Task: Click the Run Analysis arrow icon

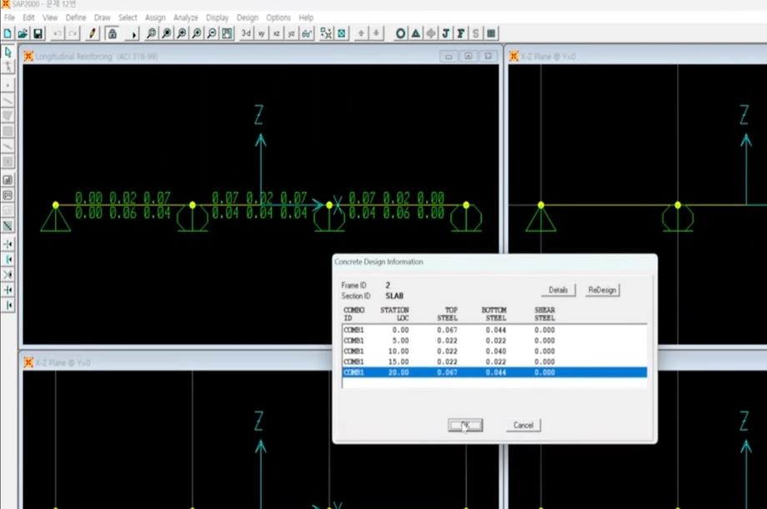Action: click(x=134, y=34)
